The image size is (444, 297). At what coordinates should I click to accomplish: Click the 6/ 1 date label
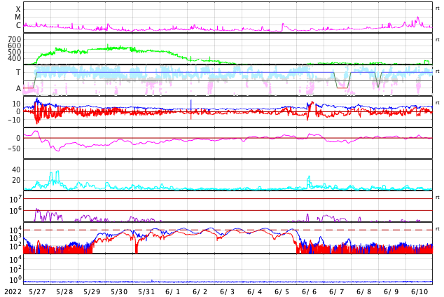(x=173, y=291)
